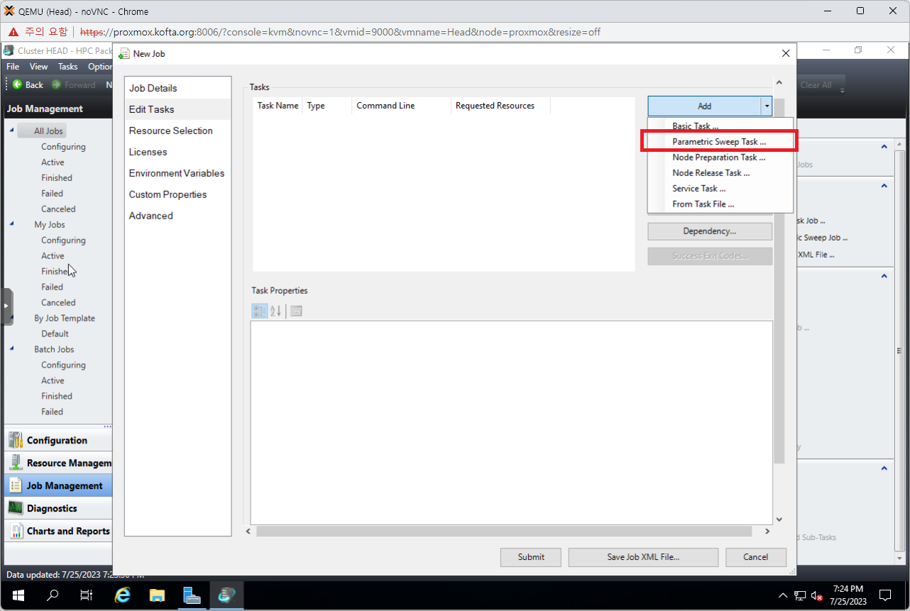Click the Resource Management server icon

(x=15, y=463)
